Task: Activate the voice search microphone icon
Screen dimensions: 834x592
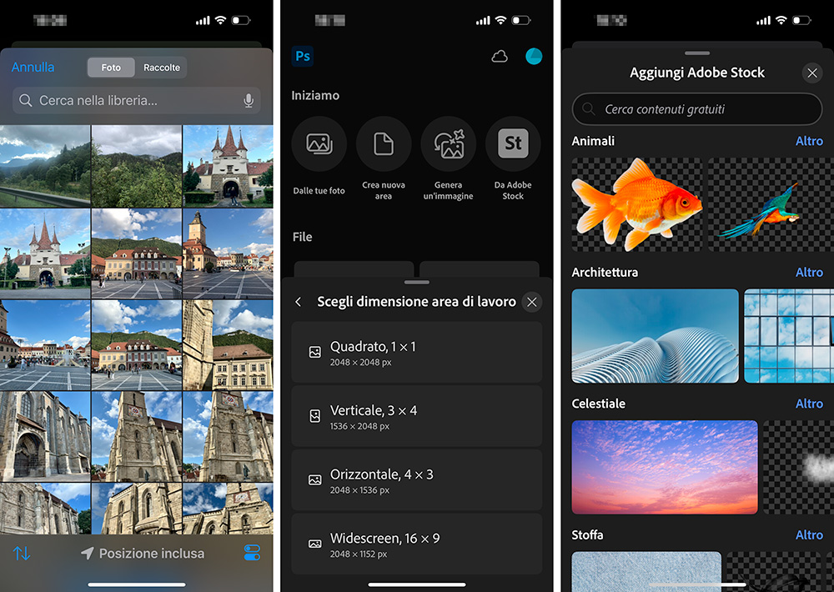Action: click(249, 100)
